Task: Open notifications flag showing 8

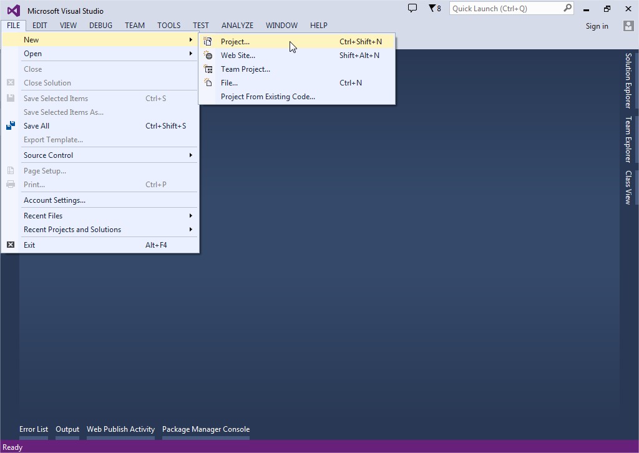Action: pos(434,8)
